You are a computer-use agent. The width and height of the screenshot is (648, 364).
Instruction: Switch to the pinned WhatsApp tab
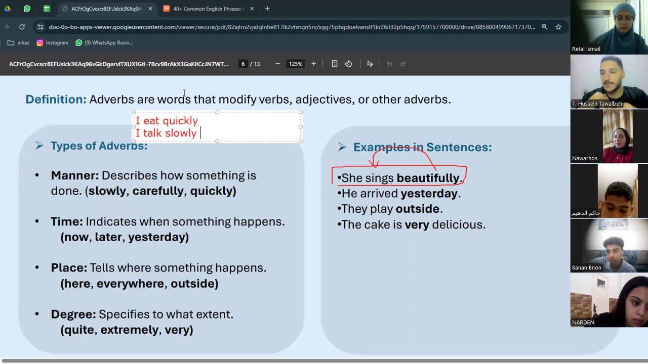click(x=27, y=9)
